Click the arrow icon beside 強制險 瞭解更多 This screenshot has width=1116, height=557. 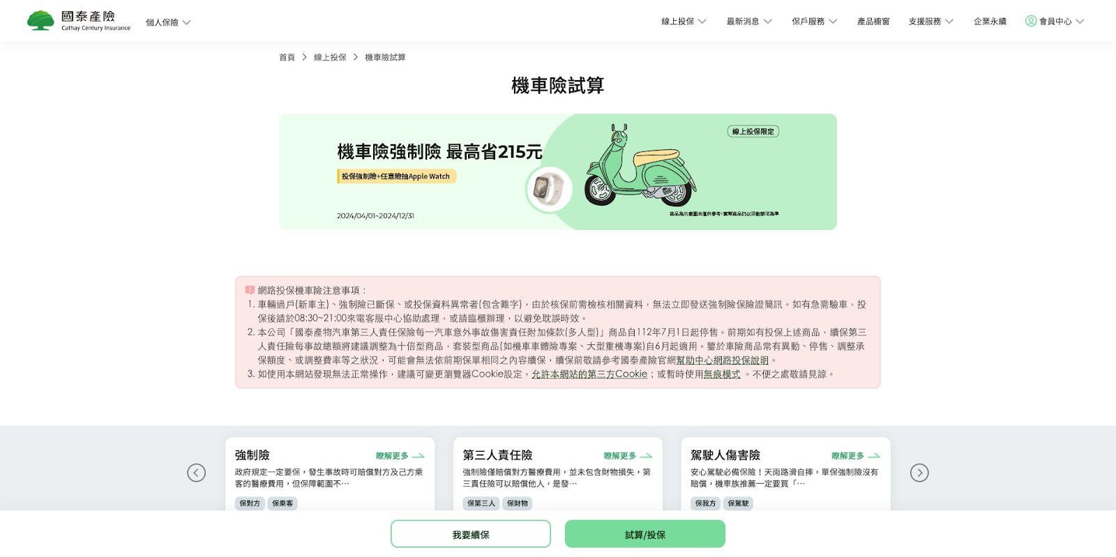click(x=418, y=456)
